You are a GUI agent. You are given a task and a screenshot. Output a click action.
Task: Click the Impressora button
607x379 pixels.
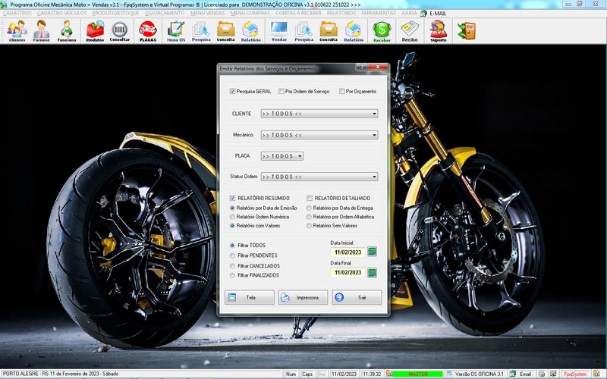(x=303, y=298)
